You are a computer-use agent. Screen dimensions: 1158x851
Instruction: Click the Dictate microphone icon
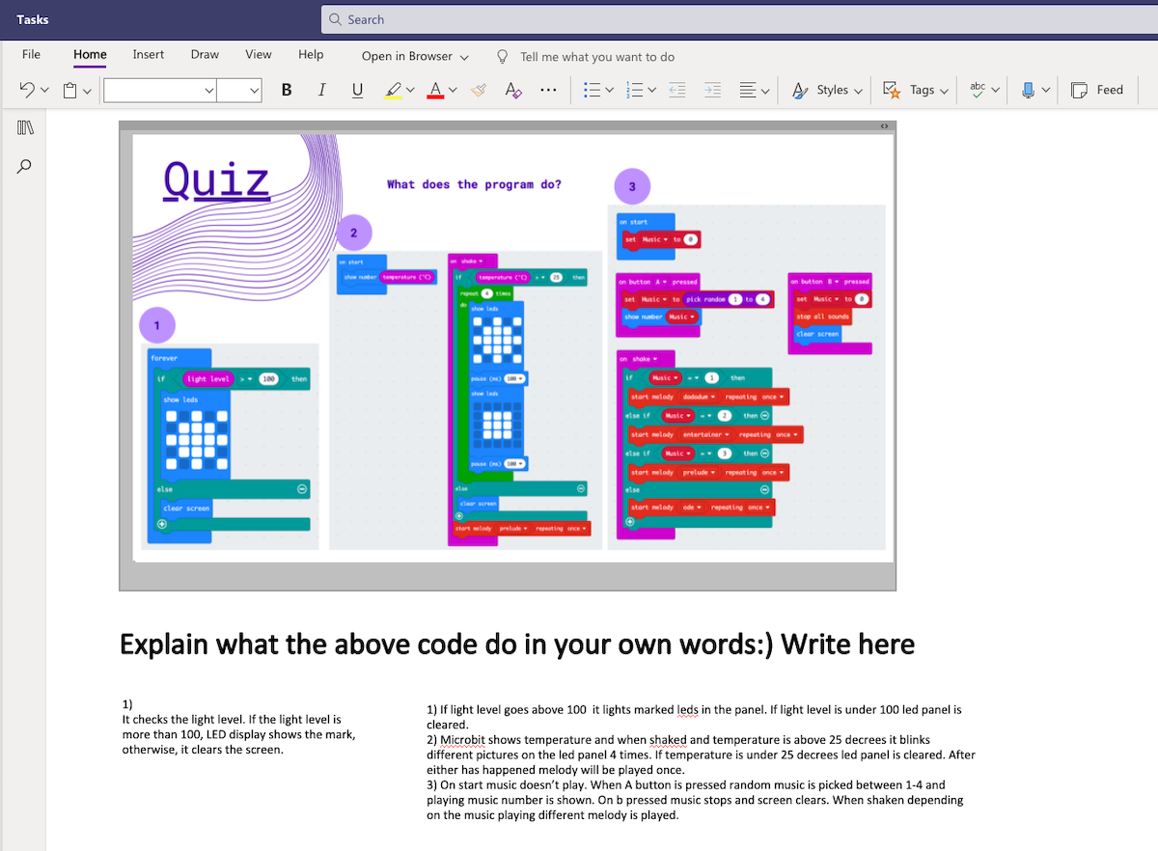[1028, 90]
